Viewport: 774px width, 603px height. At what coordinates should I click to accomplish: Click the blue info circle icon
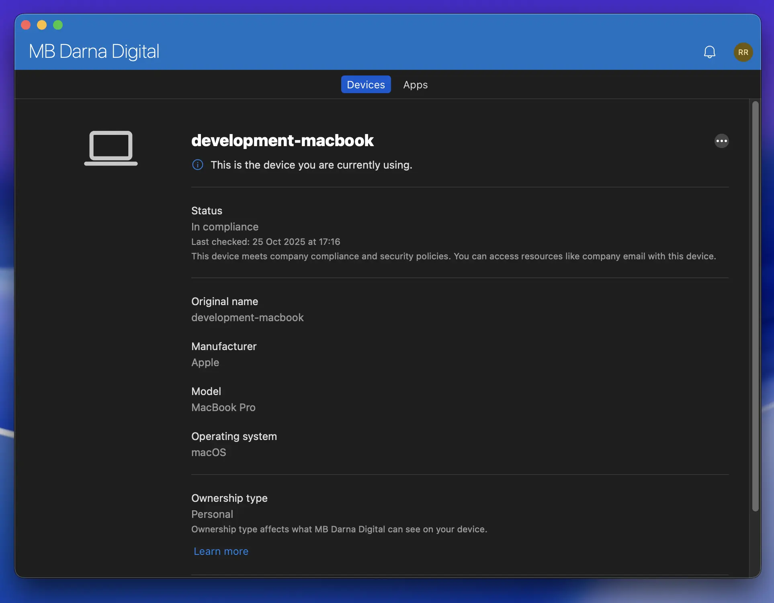pyautogui.click(x=198, y=165)
